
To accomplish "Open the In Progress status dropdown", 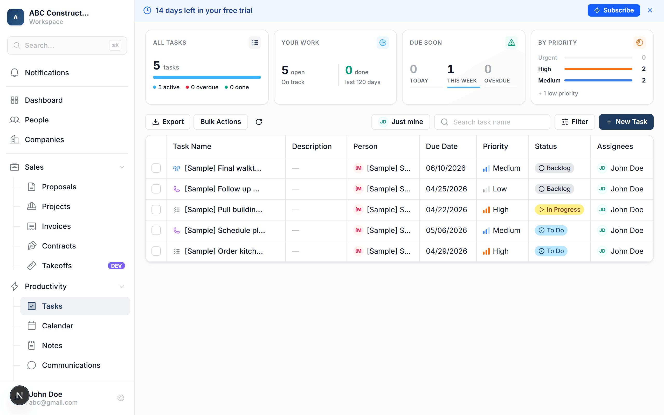I will (x=559, y=210).
